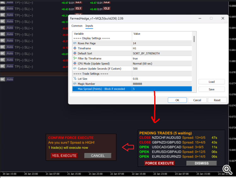
Task: Toggle Auto on the -0.02 row
Action: [10, 28]
